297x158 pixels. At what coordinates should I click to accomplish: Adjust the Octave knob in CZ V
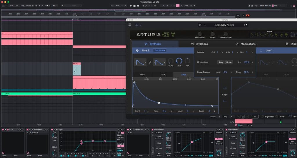pos(213,34)
